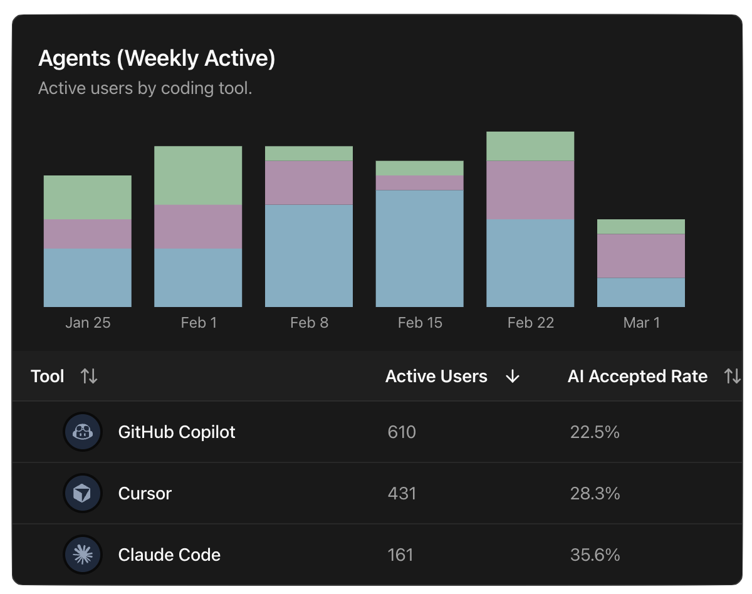Click the 610 active users value

402,432
